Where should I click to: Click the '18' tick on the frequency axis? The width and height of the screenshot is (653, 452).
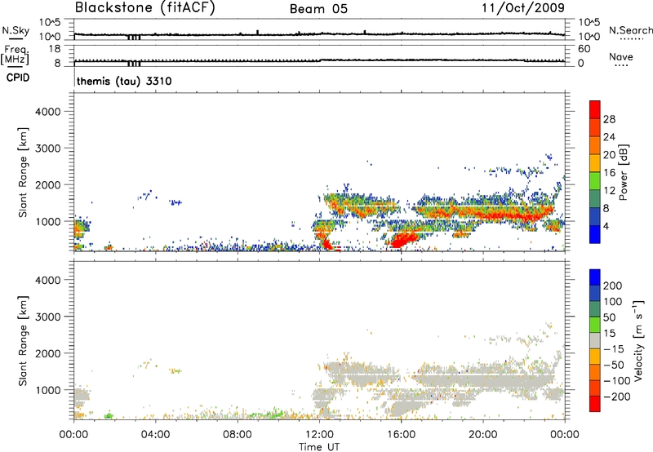click(55, 49)
